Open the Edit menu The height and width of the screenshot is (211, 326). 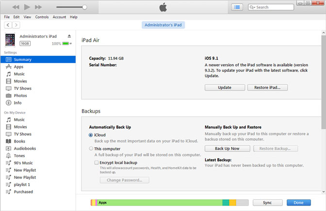(16, 17)
